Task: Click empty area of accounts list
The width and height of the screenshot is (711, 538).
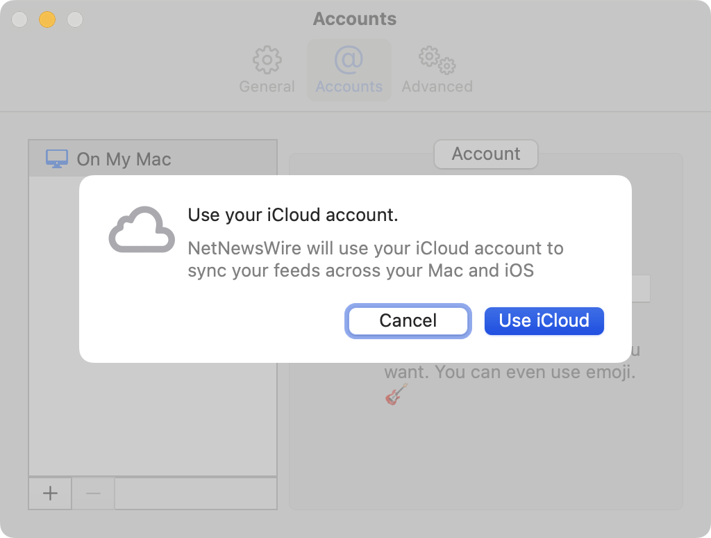Action: 153,417
